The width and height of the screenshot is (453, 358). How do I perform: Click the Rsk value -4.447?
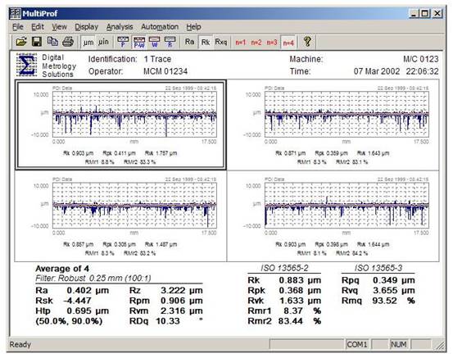[x=77, y=301]
